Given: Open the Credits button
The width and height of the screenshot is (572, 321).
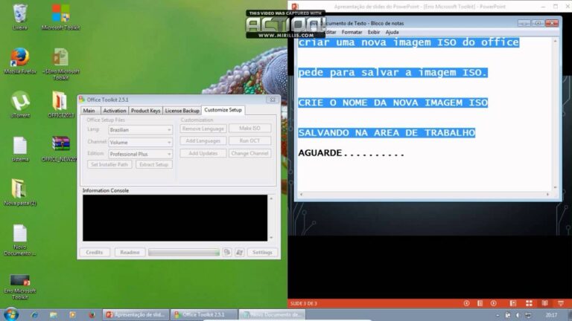Looking at the screenshot, I should pos(95,252).
